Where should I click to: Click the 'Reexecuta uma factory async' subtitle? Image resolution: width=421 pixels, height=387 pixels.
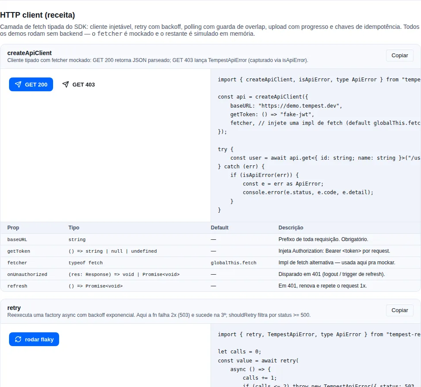[159, 315]
